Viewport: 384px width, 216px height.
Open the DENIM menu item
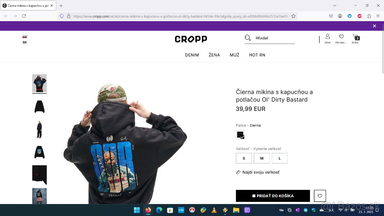tap(192, 55)
